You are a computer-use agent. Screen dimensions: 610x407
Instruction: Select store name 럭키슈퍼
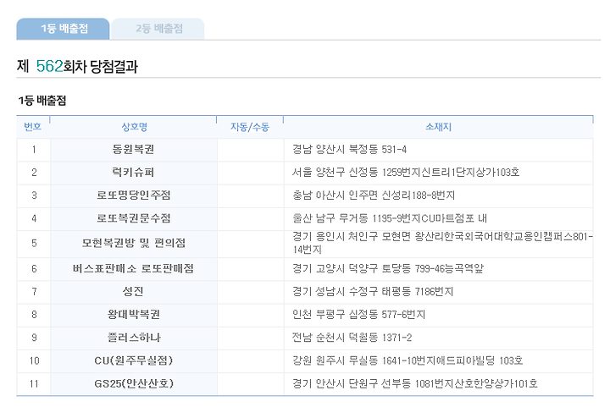coord(134,172)
